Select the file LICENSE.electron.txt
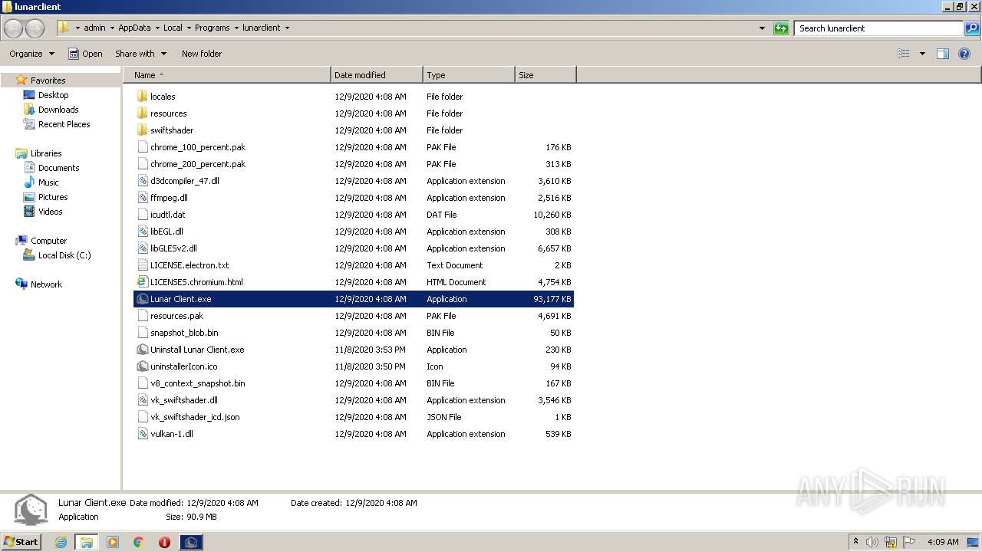 click(189, 265)
